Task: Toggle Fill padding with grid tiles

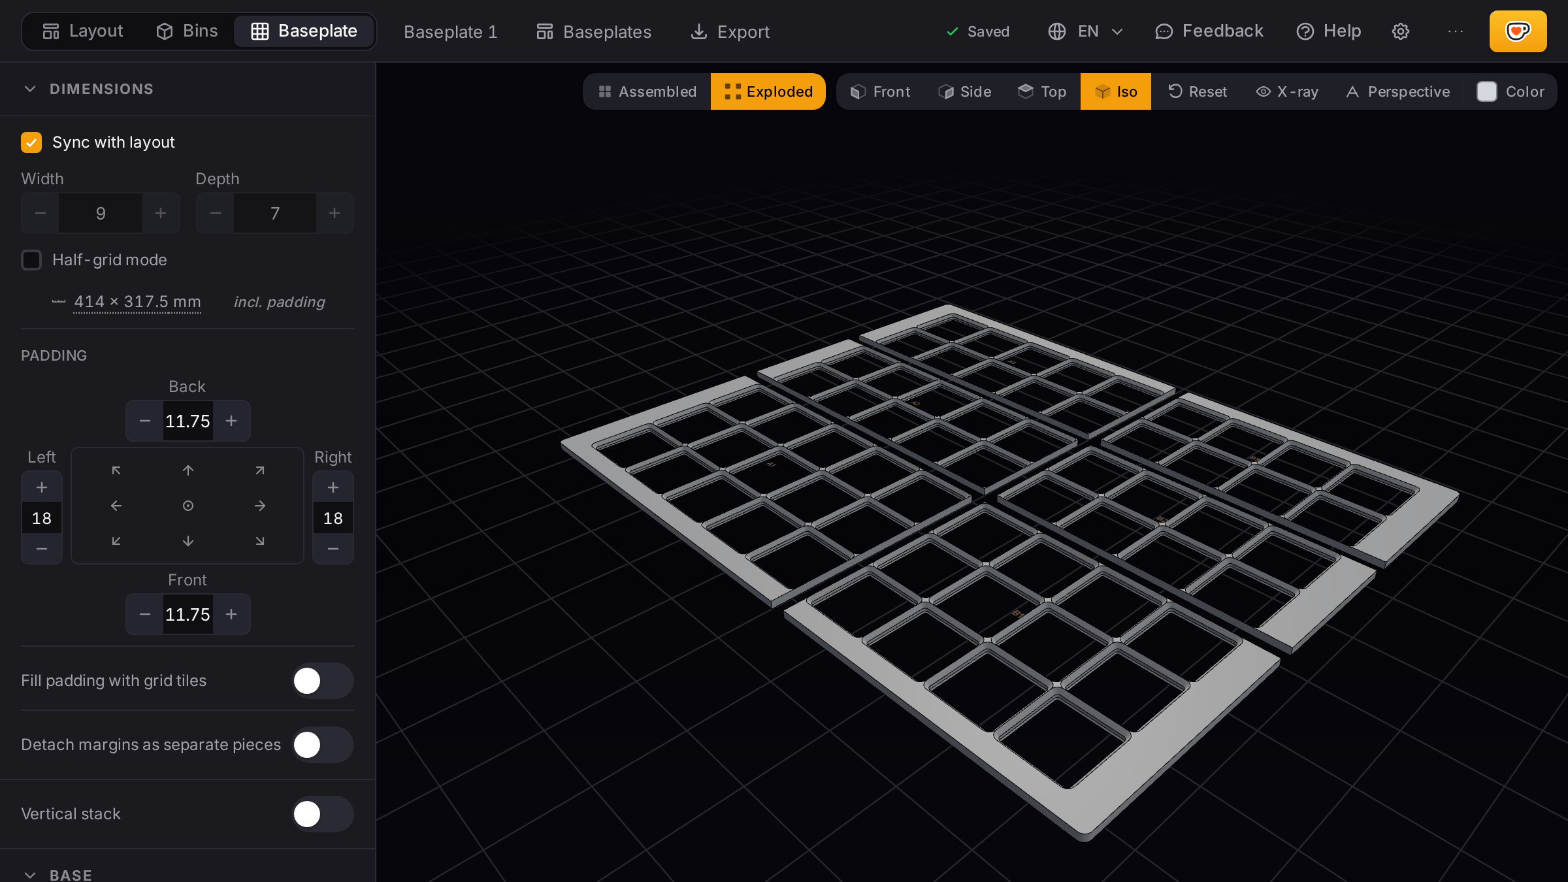Action: tap(323, 681)
